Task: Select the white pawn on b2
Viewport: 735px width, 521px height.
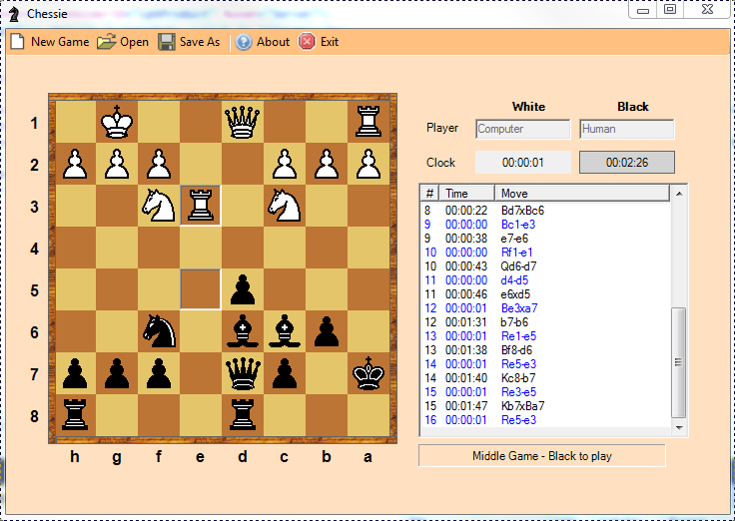Action: tap(327, 164)
